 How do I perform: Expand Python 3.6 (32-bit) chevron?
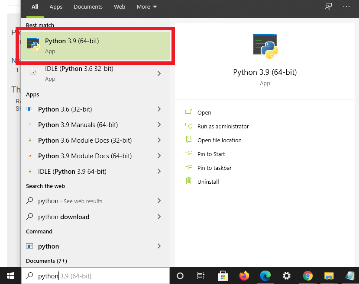pyautogui.click(x=159, y=109)
